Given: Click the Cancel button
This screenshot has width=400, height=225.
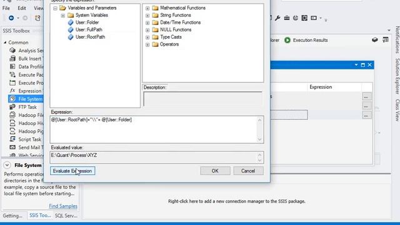Looking at the screenshot, I should [248, 171].
